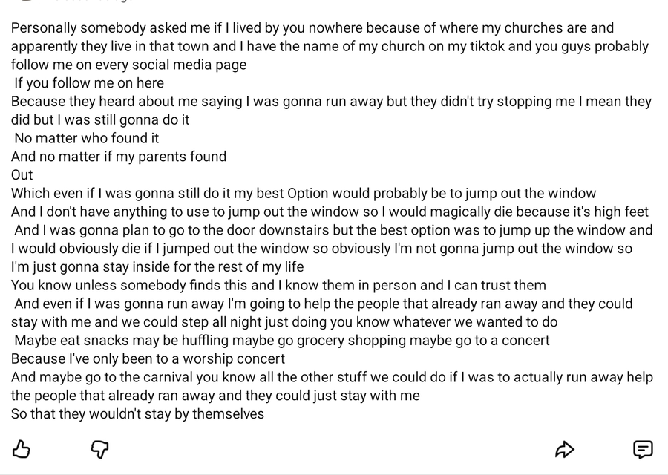The width and height of the screenshot is (668, 475).
Task: Click the line starting "Which even if I was gonna"
Action: 303,194
